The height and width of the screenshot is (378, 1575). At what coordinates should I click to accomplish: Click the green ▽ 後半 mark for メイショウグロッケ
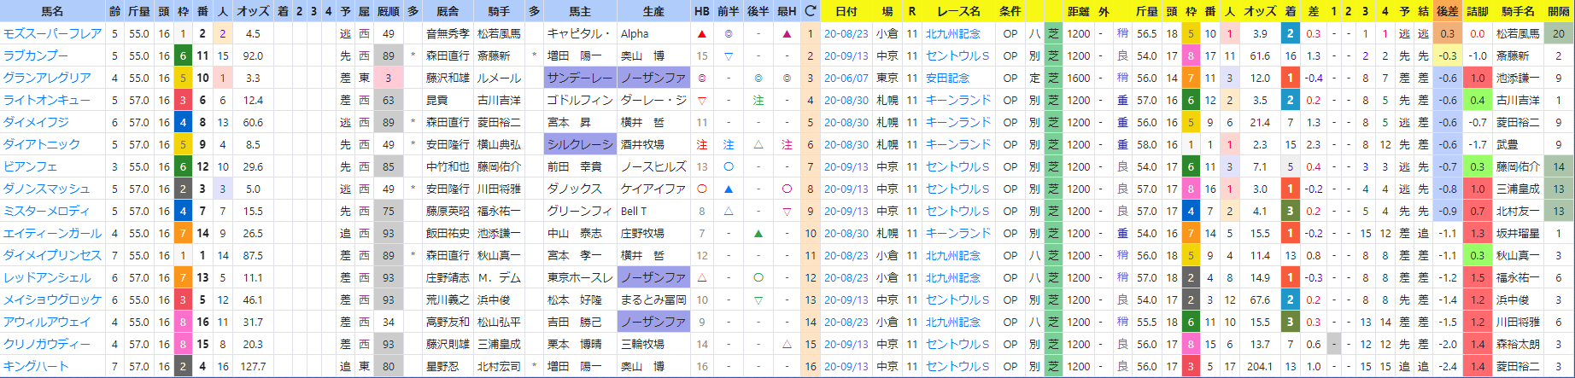(758, 300)
